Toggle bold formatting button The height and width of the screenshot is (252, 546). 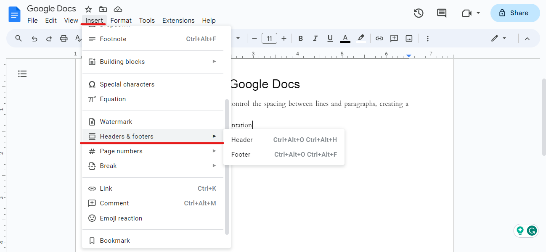(x=300, y=39)
